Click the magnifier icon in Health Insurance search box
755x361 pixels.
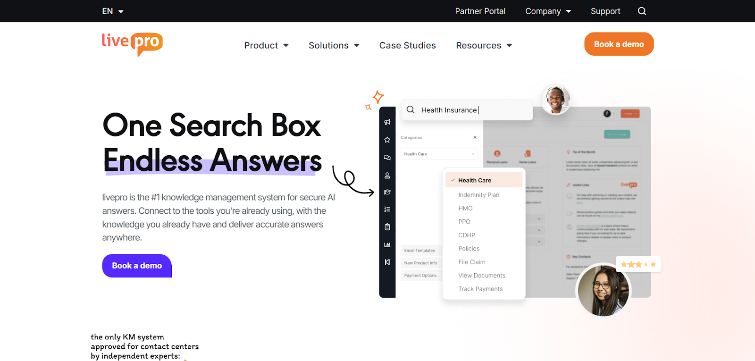coord(411,109)
